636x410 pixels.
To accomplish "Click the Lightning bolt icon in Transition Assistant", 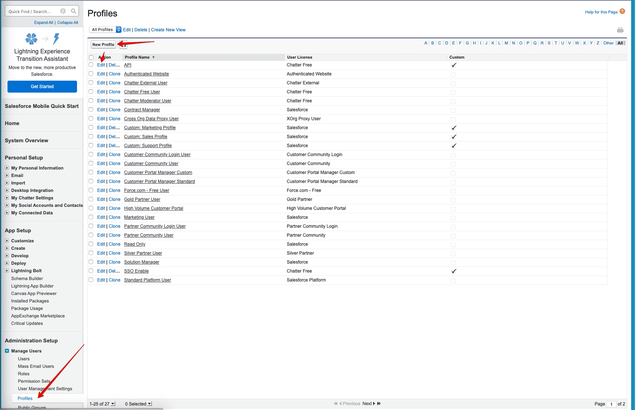I will (56, 38).
